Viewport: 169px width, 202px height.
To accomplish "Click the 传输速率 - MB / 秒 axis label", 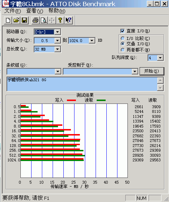I will point(69,187).
